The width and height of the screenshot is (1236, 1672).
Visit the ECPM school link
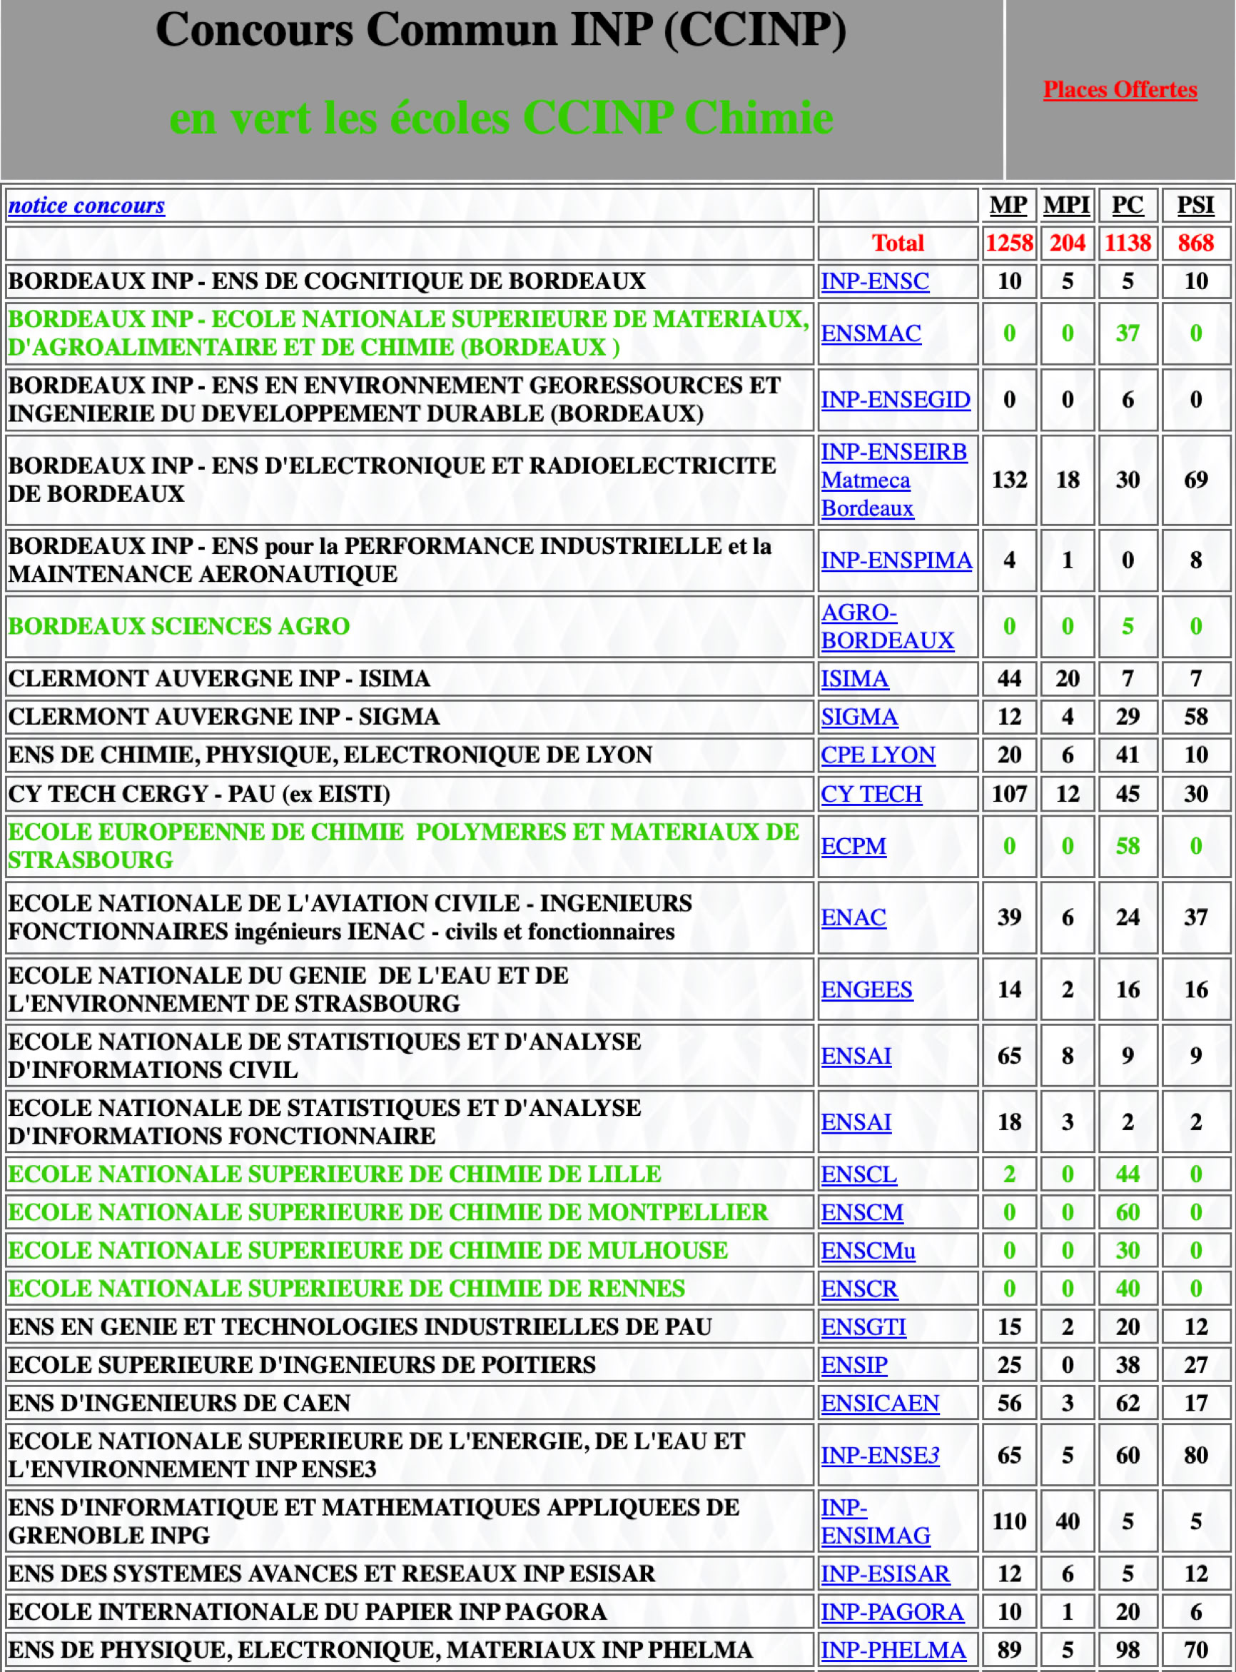[853, 846]
